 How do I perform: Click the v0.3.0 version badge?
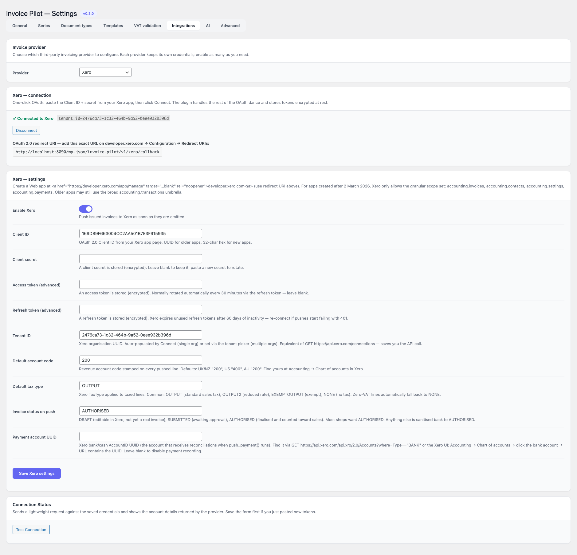tap(88, 14)
